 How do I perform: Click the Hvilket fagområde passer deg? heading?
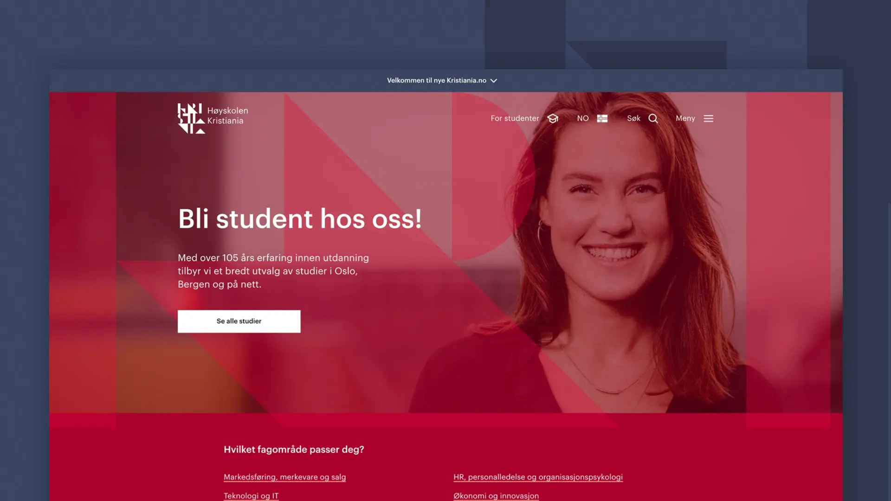coord(294,450)
